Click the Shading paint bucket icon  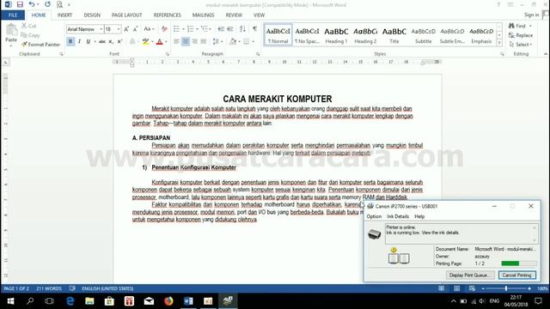click(233, 41)
